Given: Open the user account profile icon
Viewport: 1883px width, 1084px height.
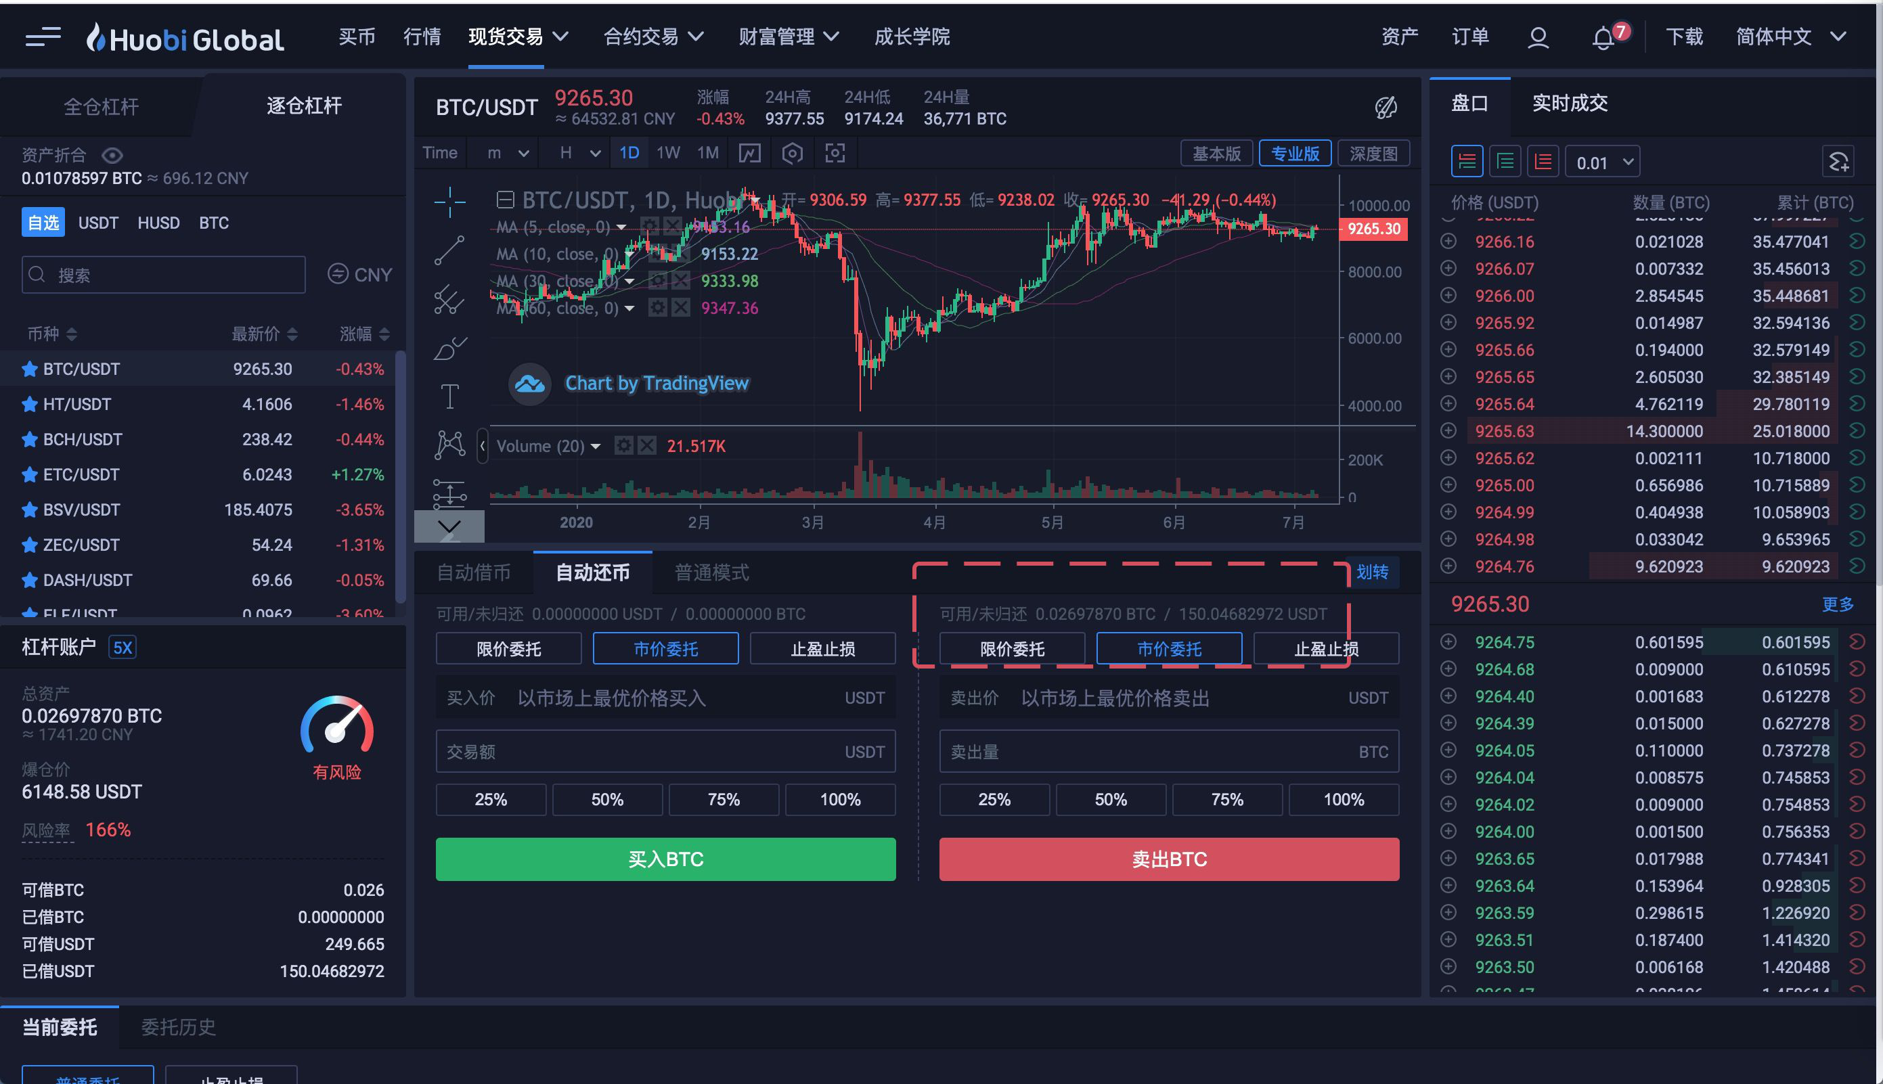Looking at the screenshot, I should 1538,37.
